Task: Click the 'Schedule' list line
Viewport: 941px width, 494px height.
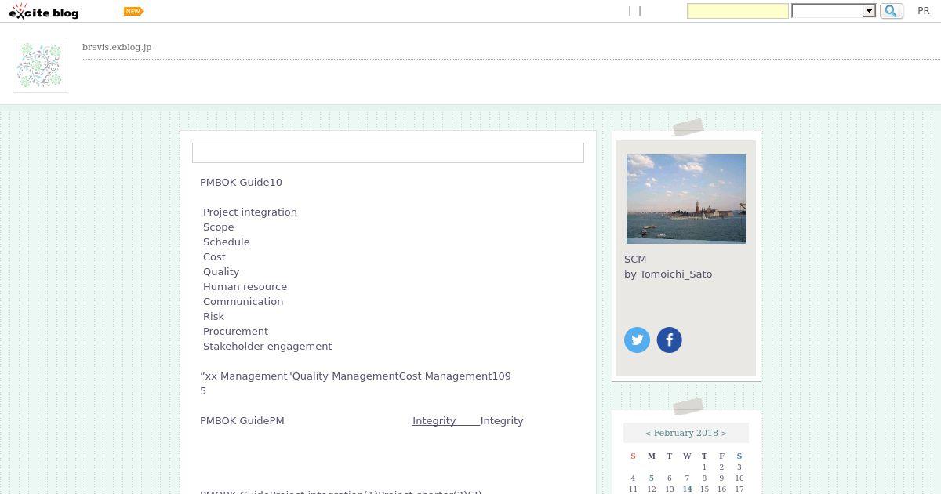Action: [227, 242]
